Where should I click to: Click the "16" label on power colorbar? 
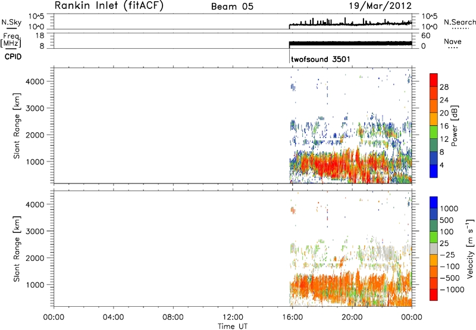pos(444,126)
